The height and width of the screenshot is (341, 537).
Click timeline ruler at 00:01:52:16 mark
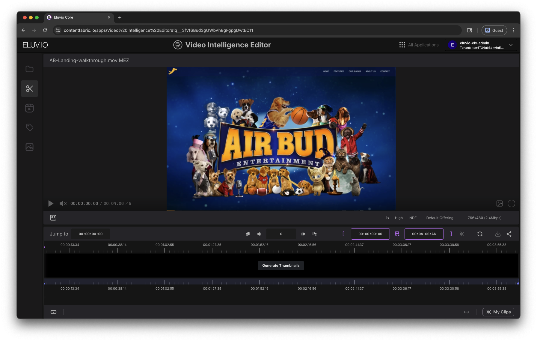(260, 250)
